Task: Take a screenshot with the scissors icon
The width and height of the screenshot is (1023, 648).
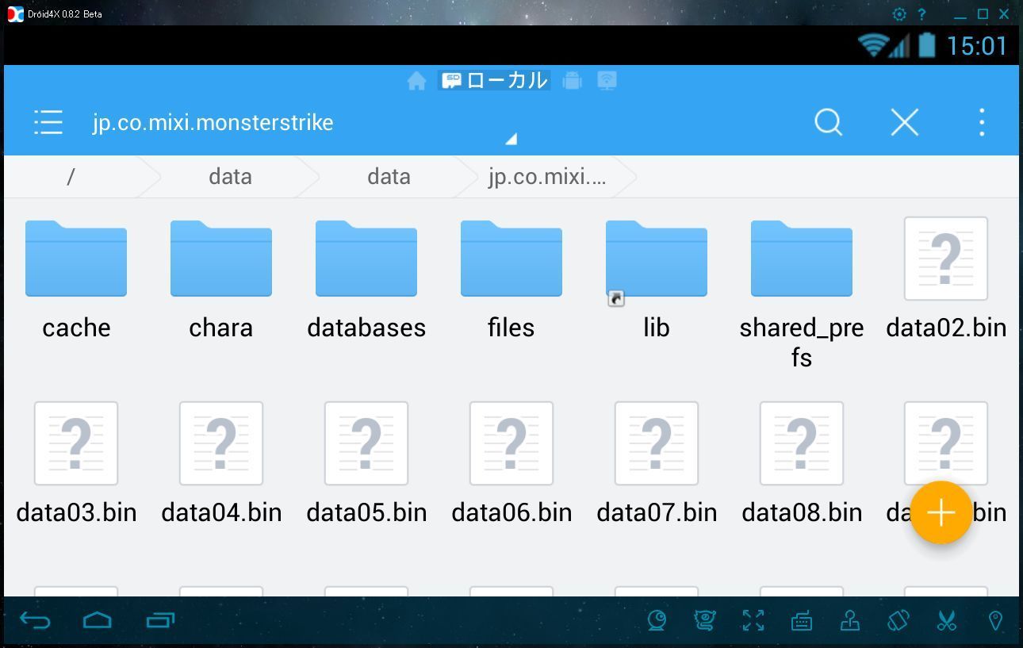Action: [946, 620]
